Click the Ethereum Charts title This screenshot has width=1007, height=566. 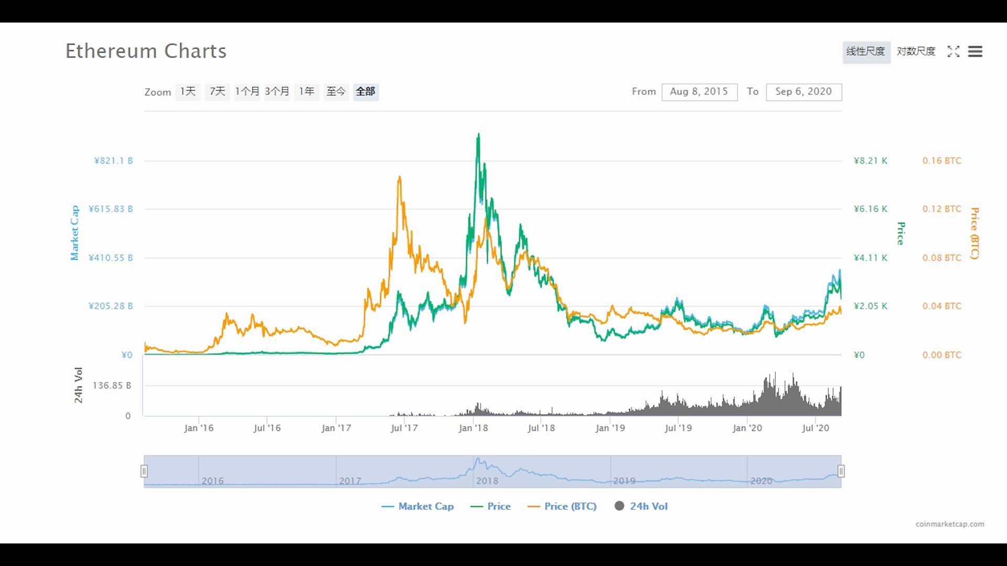pos(146,51)
